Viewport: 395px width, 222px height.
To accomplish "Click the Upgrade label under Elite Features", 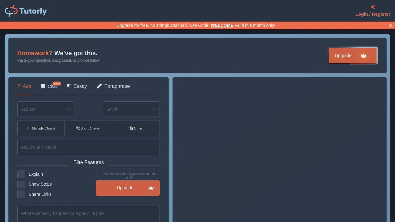I will pos(125,188).
